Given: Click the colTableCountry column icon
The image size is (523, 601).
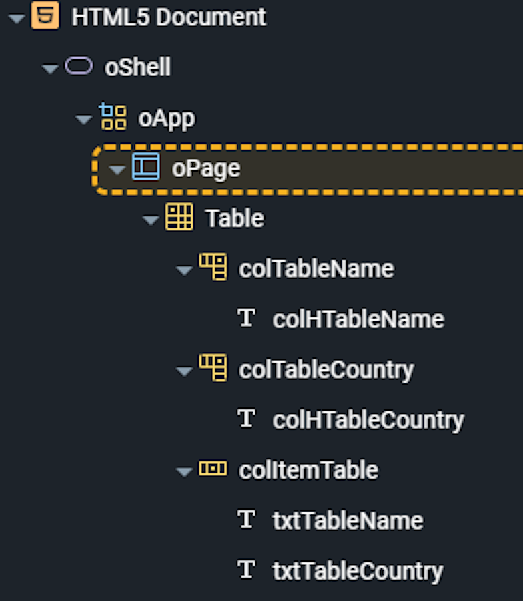Looking at the screenshot, I should [213, 368].
